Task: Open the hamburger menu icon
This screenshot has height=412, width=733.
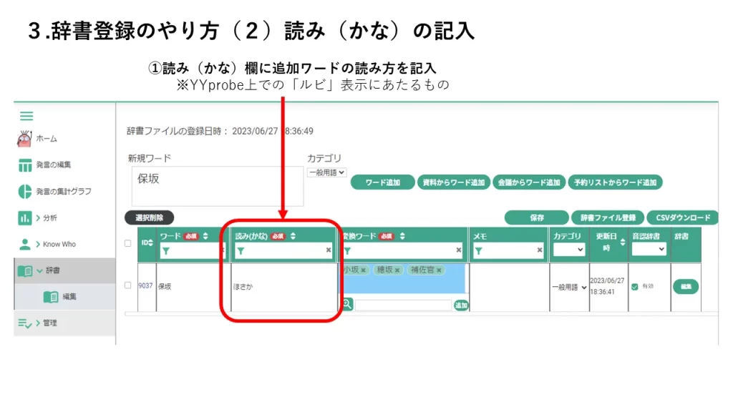Action: coord(26,116)
